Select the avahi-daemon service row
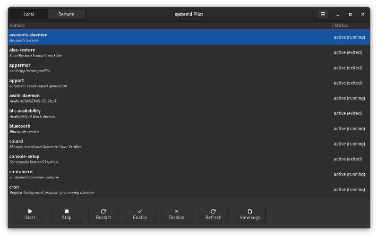 [x=189, y=98]
